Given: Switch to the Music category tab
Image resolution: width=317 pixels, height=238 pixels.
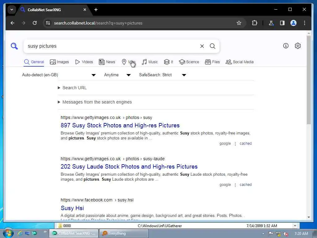Looking at the screenshot, I should [x=150, y=62].
